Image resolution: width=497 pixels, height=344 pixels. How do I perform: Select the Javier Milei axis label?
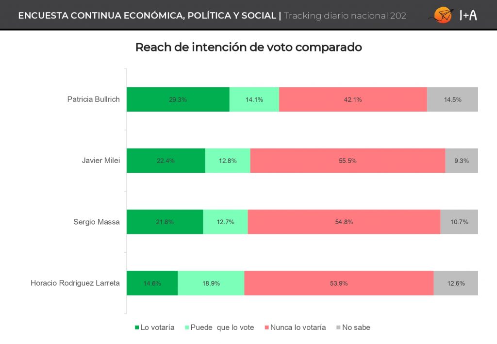100,161
